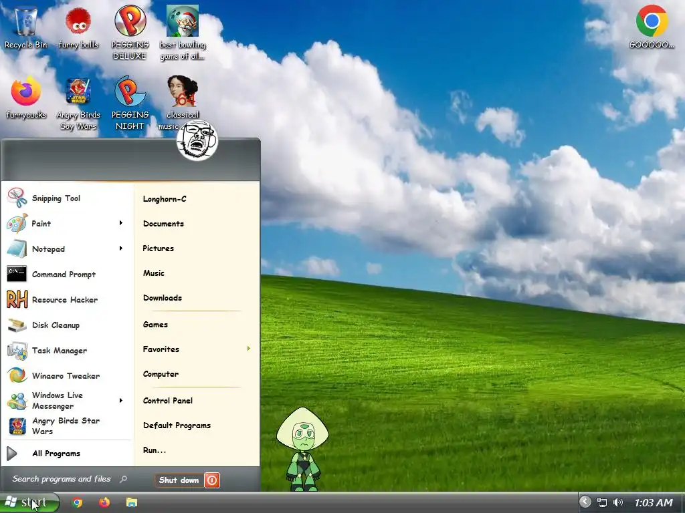Click the green Peridot character on desktop

[x=302, y=450]
